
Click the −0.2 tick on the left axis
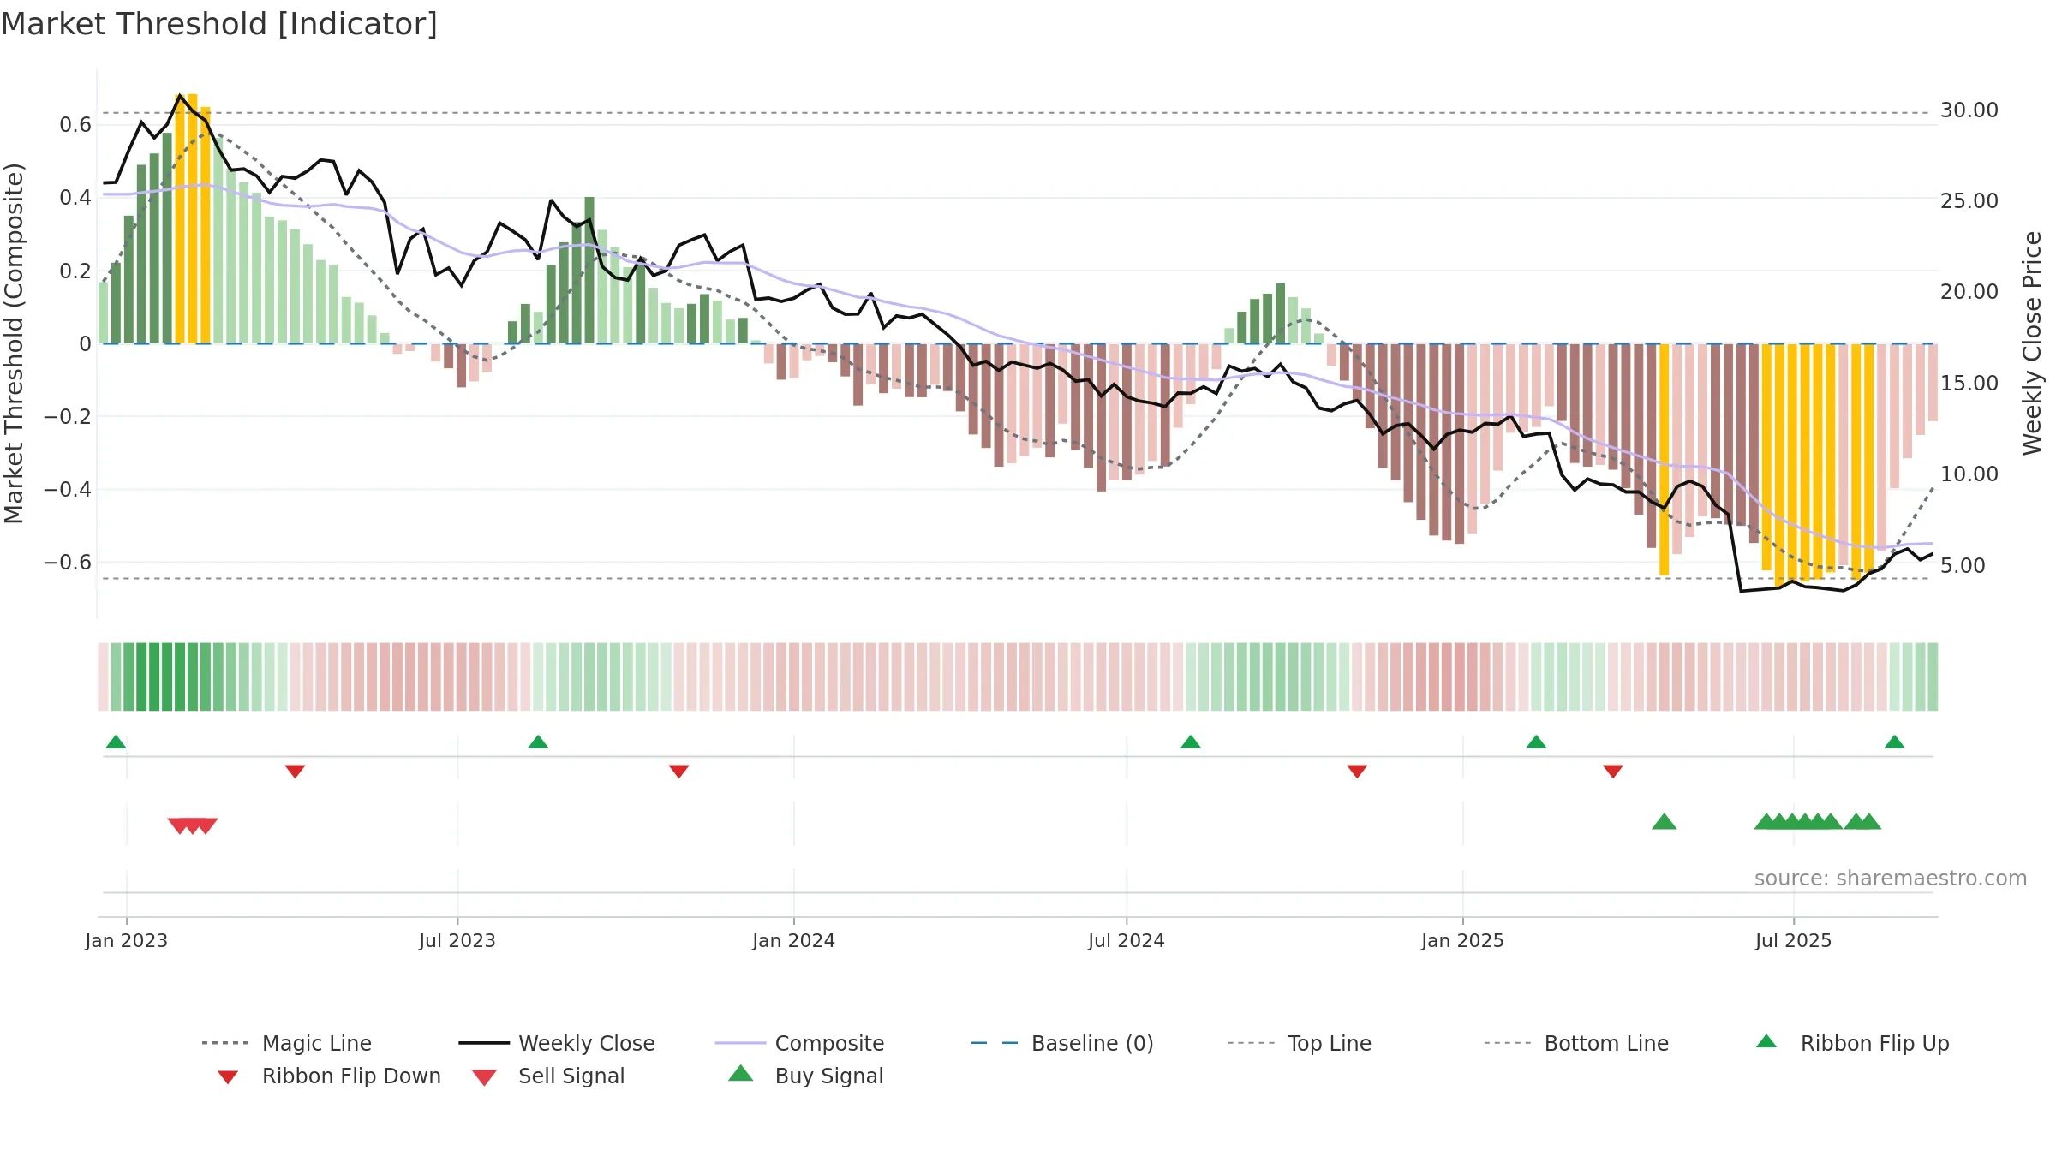[x=68, y=417]
